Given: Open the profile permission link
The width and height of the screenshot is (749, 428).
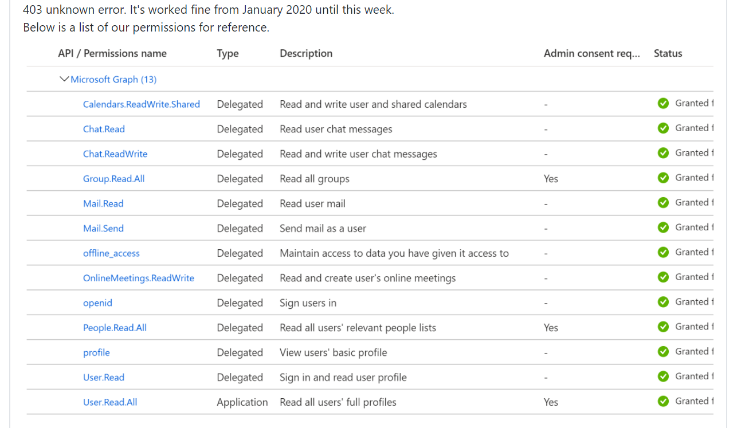Looking at the screenshot, I should click(x=96, y=352).
